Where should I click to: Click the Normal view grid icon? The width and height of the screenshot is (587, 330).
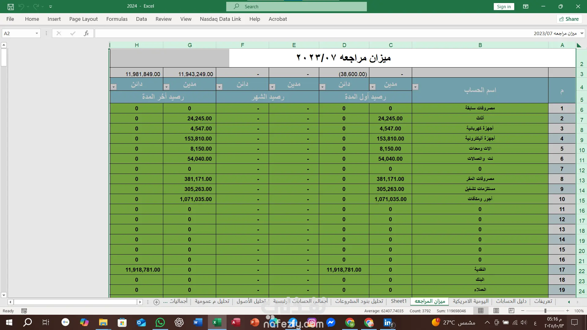(481, 311)
